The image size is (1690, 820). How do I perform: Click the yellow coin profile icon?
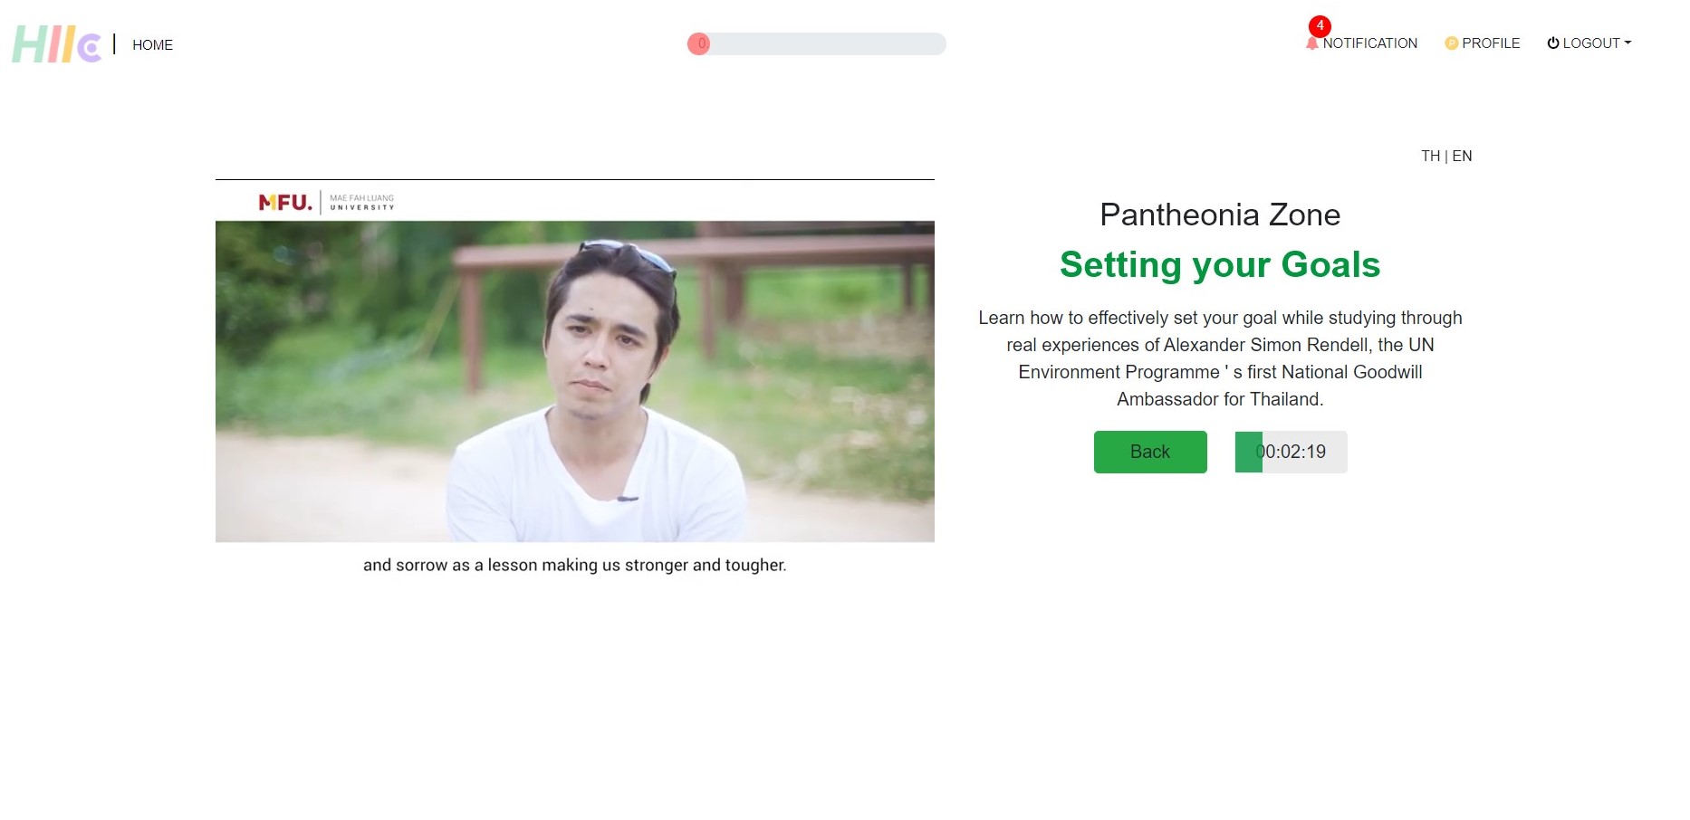coord(1451,43)
